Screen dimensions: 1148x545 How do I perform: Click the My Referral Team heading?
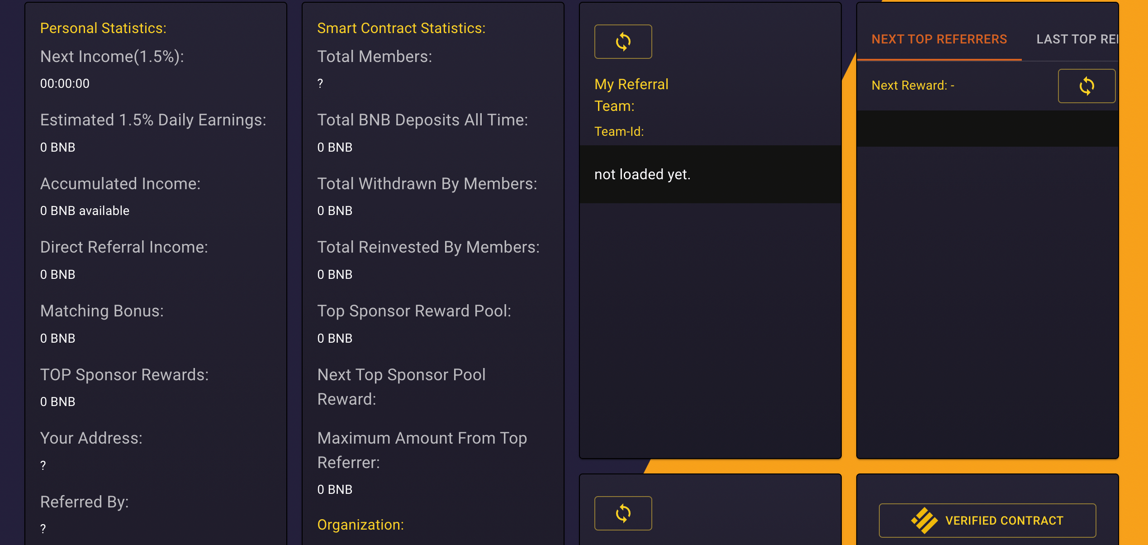click(x=631, y=95)
